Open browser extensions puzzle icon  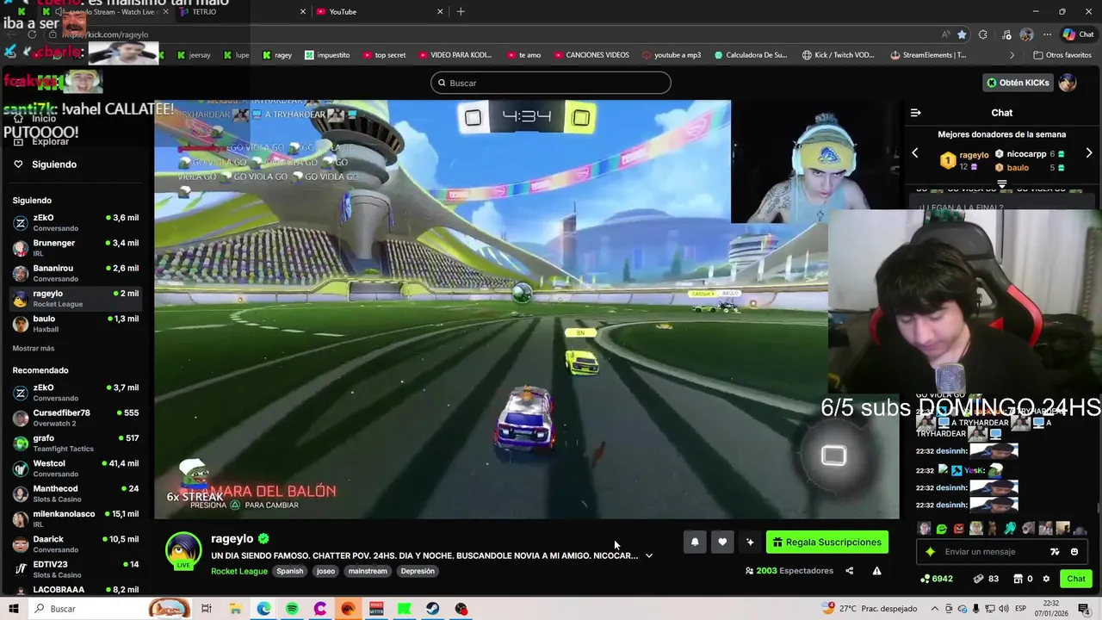(x=983, y=34)
